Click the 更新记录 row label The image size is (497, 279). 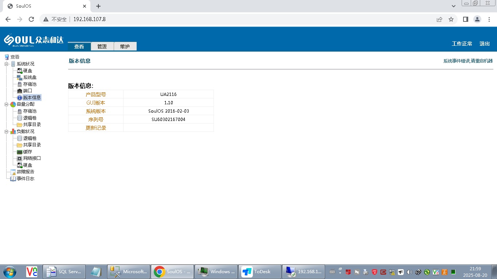click(x=96, y=128)
